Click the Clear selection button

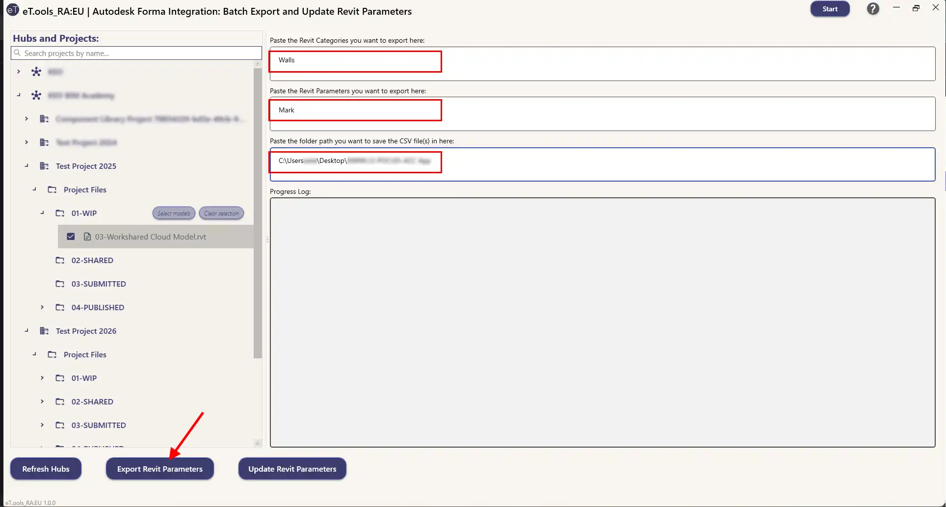pyautogui.click(x=221, y=213)
